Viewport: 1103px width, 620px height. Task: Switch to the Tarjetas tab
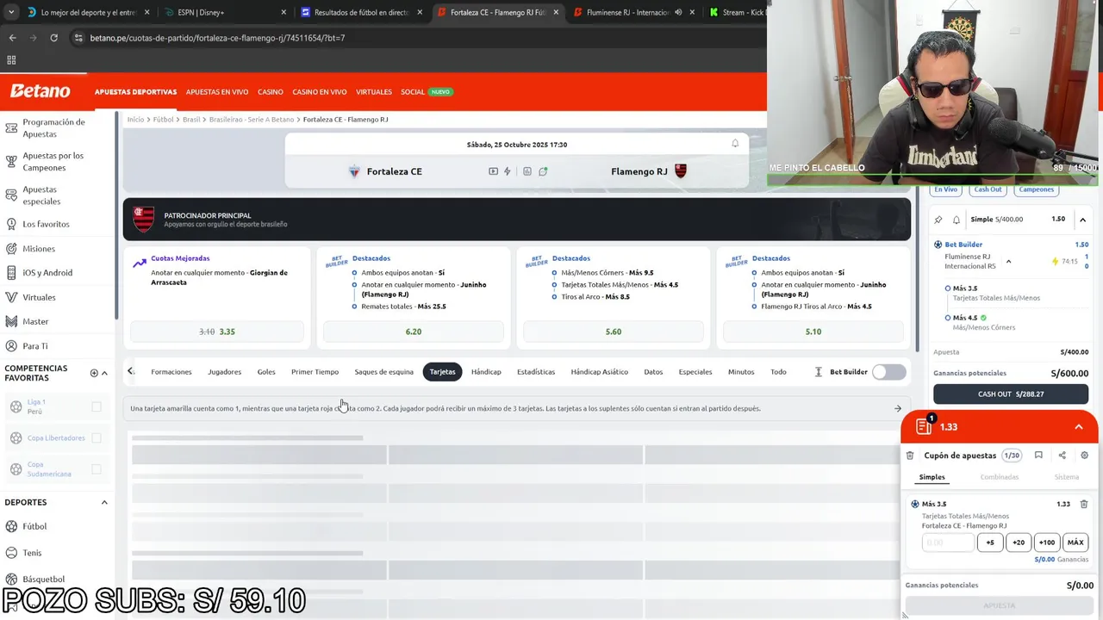[x=442, y=372]
